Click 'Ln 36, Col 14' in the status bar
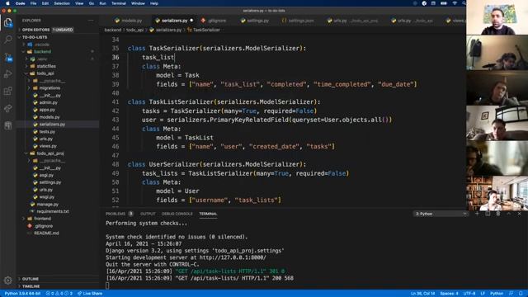The image size is (528, 297). (422, 294)
